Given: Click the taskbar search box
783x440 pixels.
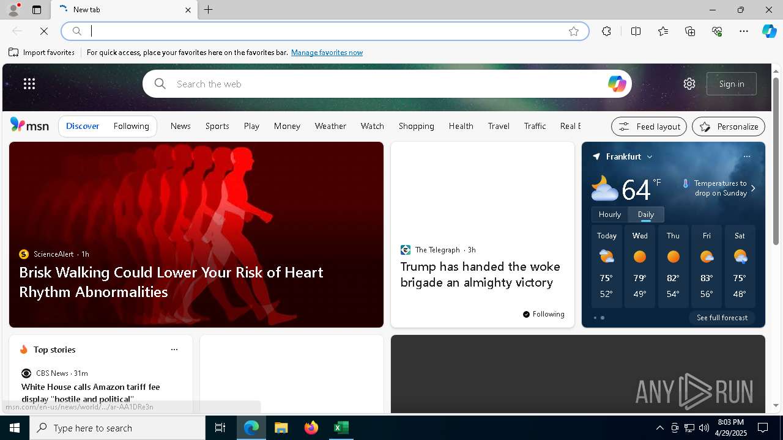Looking at the screenshot, I should click(x=117, y=428).
